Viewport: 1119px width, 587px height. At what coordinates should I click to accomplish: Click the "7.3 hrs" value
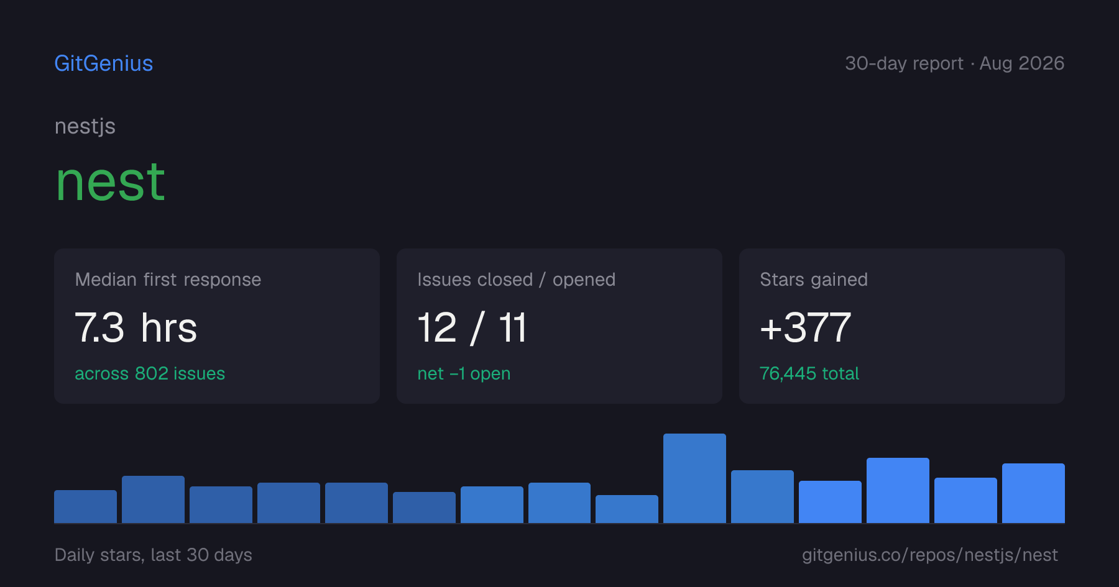click(x=136, y=327)
